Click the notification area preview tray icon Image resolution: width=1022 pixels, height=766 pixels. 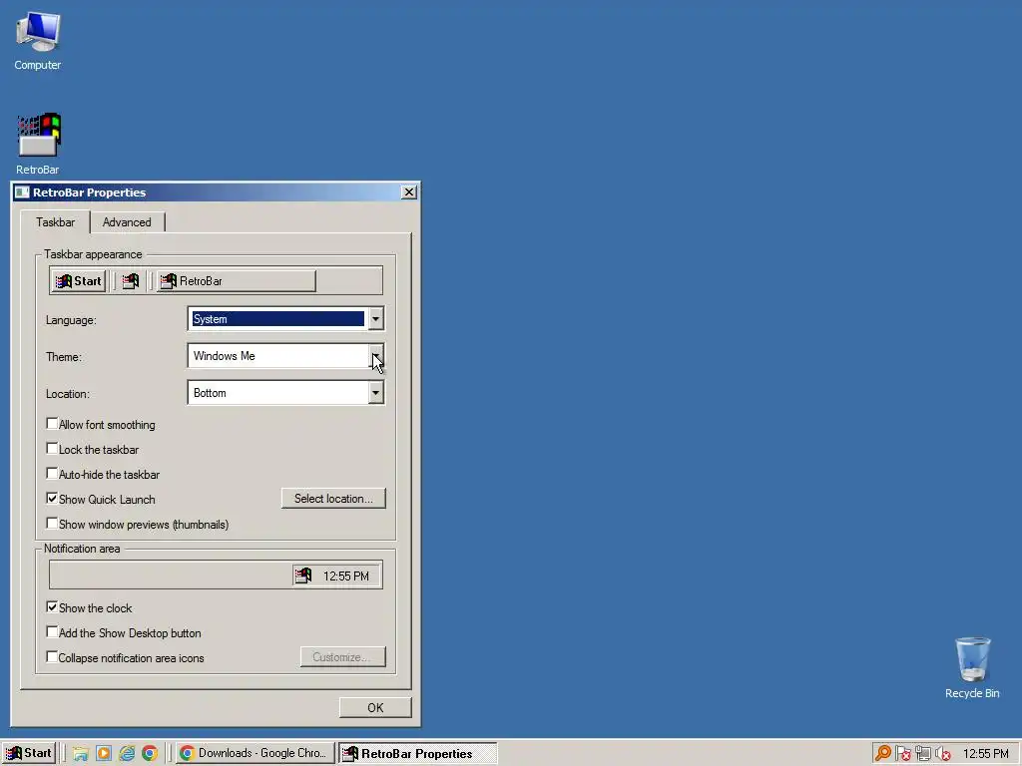[x=303, y=575]
